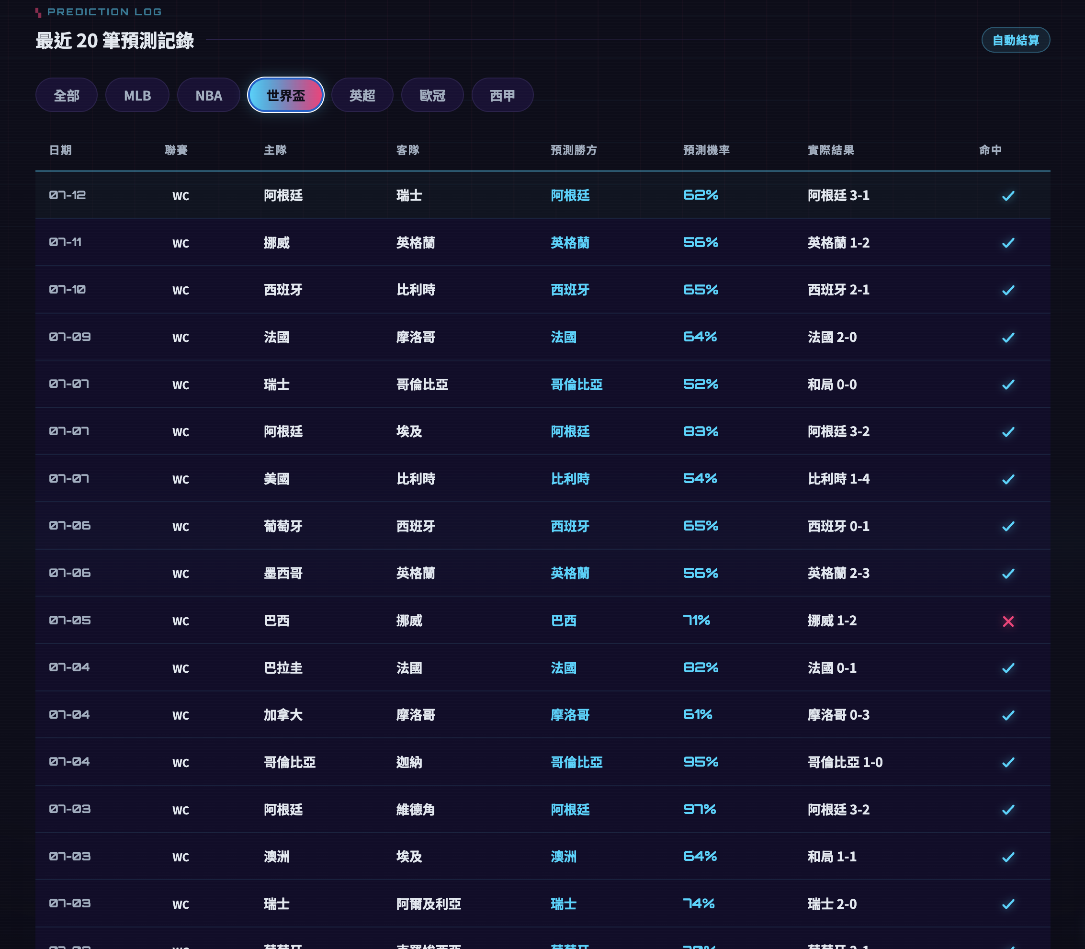This screenshot has width=1085, height=949.
Task: Click the checkmark for 摩洛哥 0-3 result
Action: [1008, 715]
